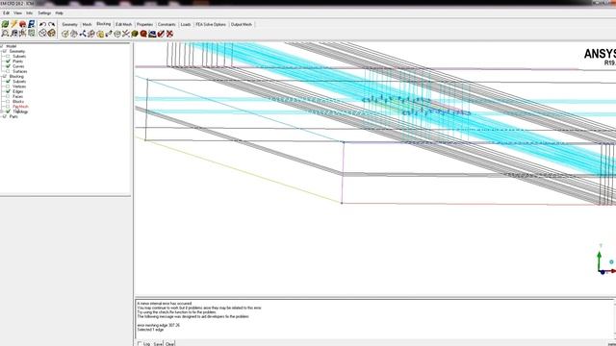Open the View menu
This screenshot has width=616, height=346.
click(17, 12)
